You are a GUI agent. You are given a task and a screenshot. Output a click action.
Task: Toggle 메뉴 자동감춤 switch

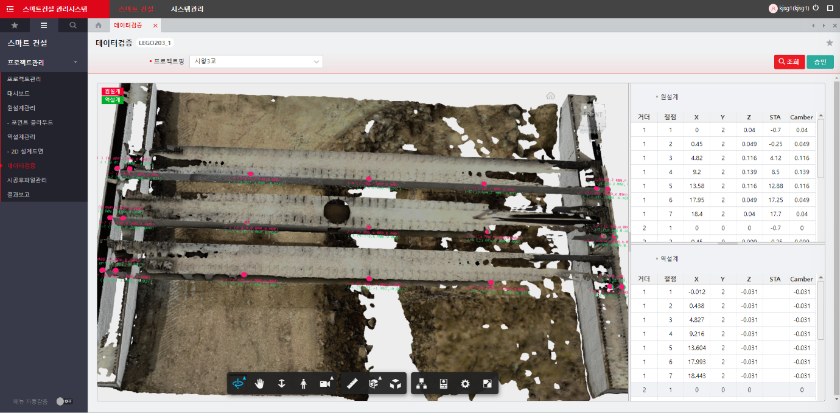(64, 401)
